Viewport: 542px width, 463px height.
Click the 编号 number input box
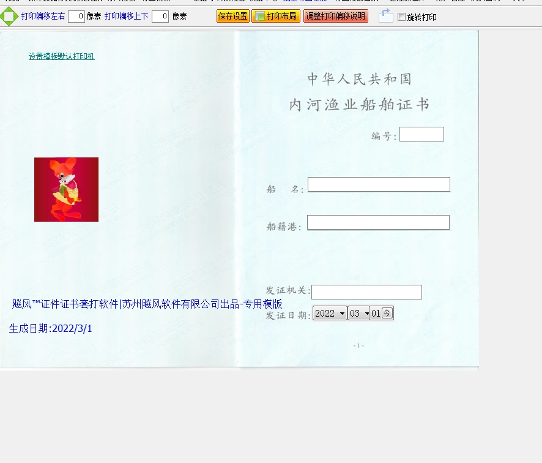[421, 134]
